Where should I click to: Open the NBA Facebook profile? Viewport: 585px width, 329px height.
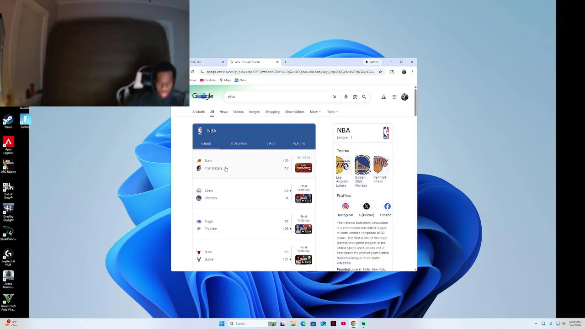coord(387,207)
